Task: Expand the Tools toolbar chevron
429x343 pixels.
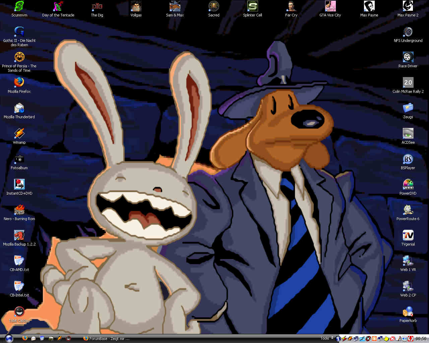Action: point(332,338)
